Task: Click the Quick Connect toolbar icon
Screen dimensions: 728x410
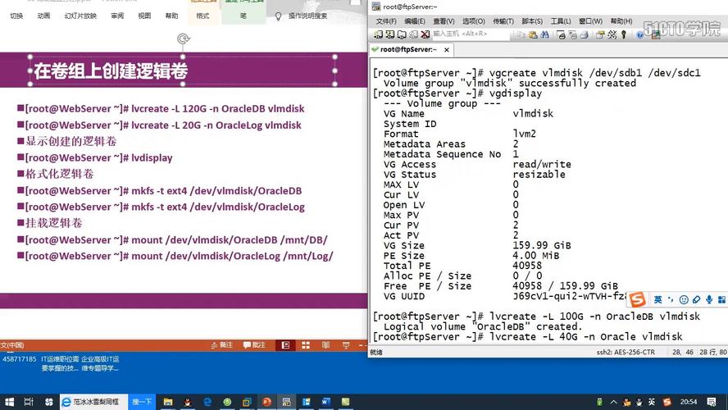Action: tap(390, 34)
